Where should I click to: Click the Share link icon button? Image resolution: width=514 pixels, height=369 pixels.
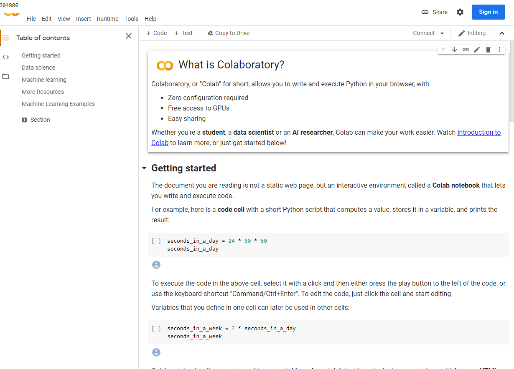pos(434,12)
